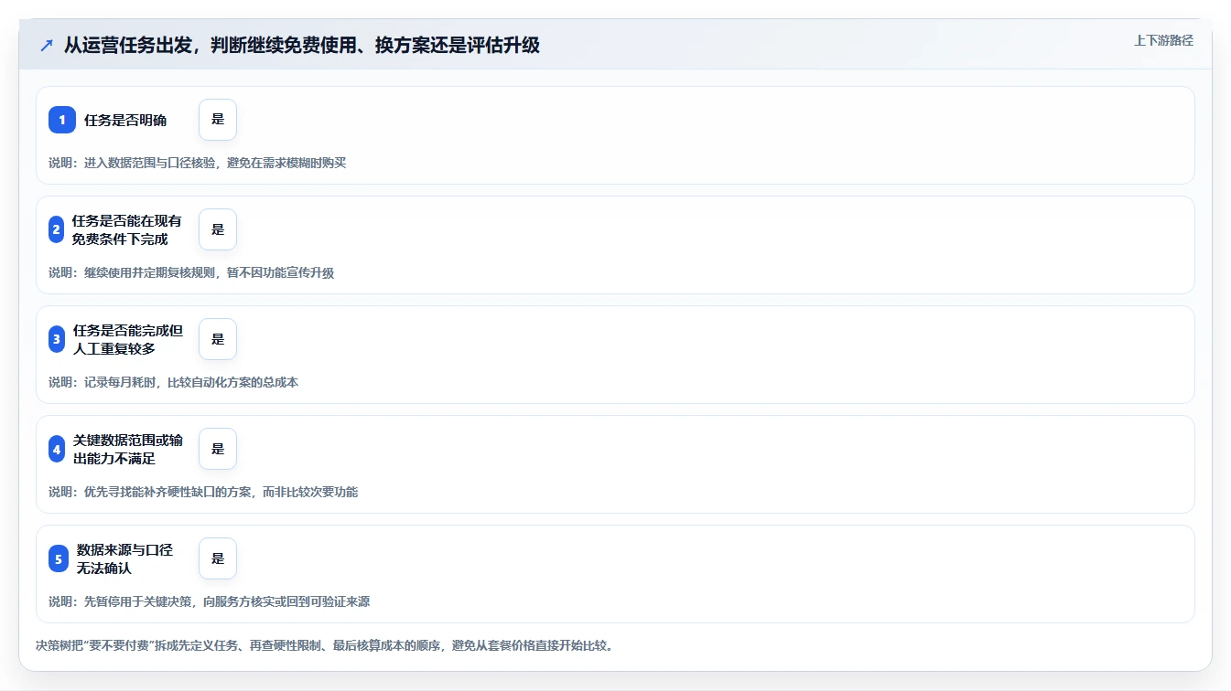Click 是 next to 任务是否能在现有免费条件下完成
Viewport: 1231px width, 691px height.
click(218, 229)
